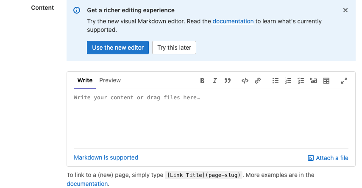The width and height of the screenshot is (362, 188).
Task: Switch to the Preview tab
Action: tap(110, 80)
